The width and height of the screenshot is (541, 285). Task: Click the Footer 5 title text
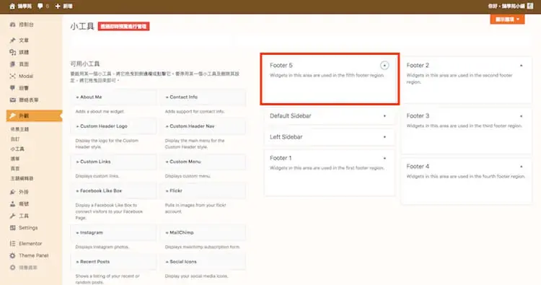281,65
